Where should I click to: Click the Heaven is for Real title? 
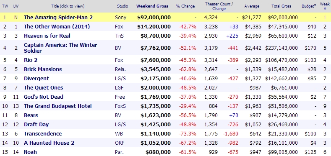point(47,36)
